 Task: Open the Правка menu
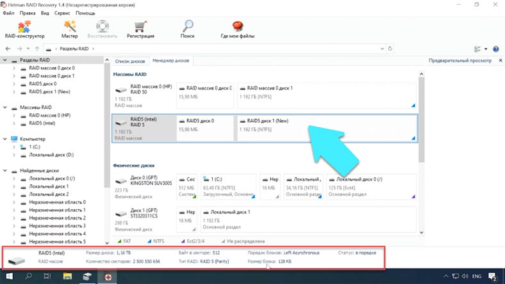tap(28, 13)
